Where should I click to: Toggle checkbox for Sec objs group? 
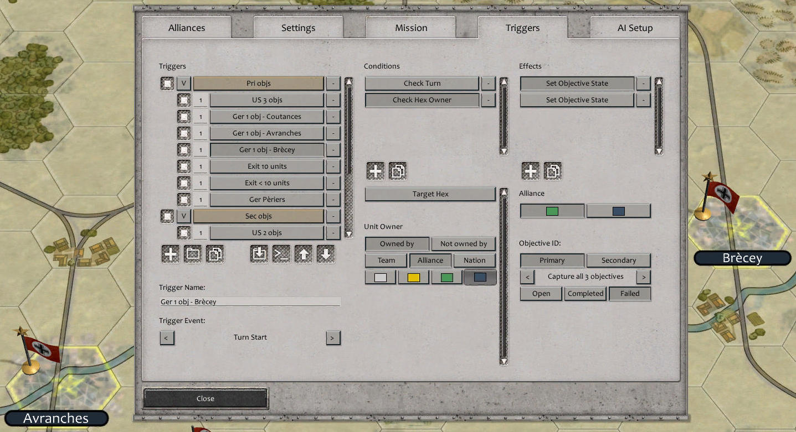(x=167, y=216)
